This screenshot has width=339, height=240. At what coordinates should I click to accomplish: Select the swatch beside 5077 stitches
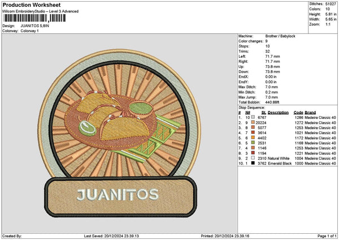coord(253,127)
